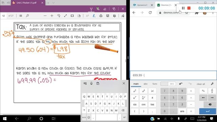Click the microphone dictation icon on touch keyboard

point(91,83)
